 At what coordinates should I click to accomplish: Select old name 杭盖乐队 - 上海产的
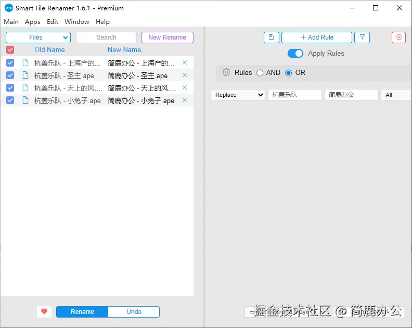pos(68,63)
